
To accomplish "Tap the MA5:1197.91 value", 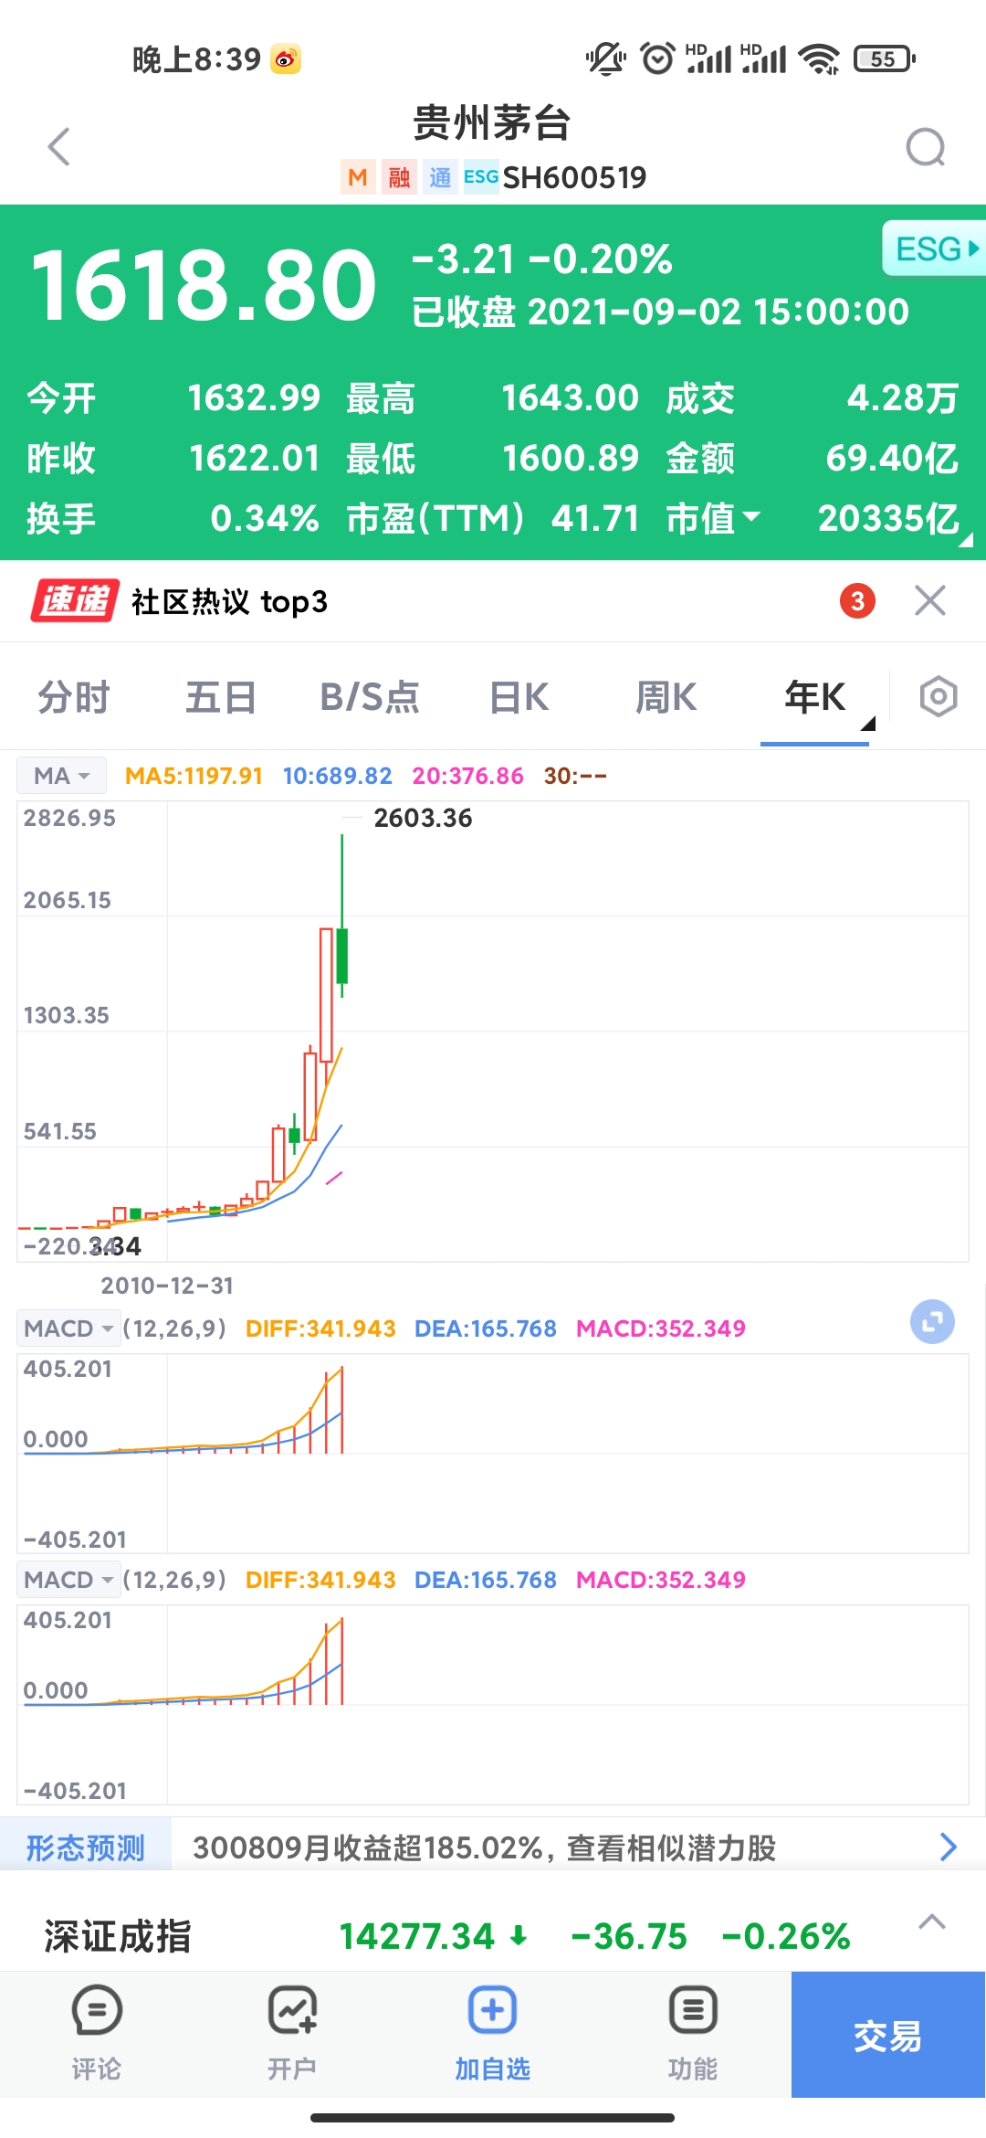I will (194, 776).
